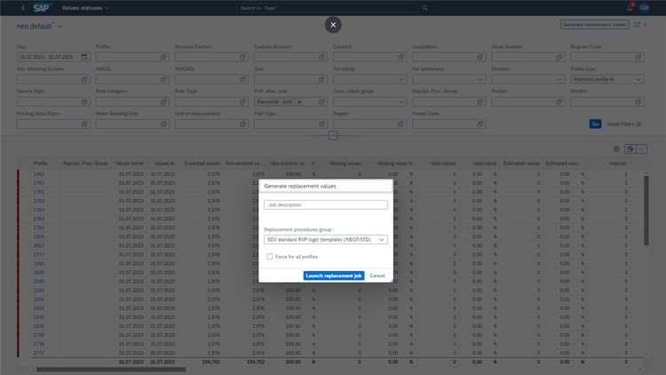Screen dimensions: 666x375
Task: Open value help for Contract Account filter
Action: [x=322, y=57]
